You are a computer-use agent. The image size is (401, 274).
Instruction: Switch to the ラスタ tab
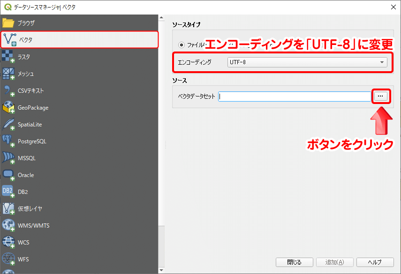(79, 57)
